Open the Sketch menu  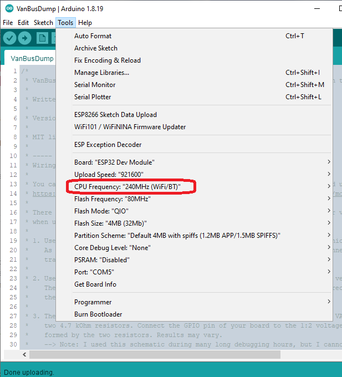[43, 23]
